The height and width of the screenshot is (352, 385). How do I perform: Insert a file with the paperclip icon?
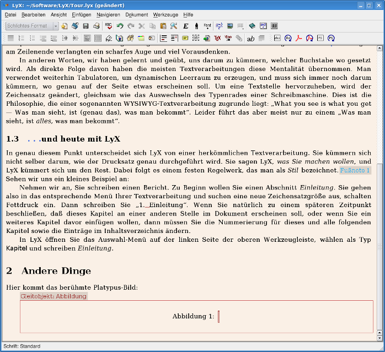point(239,38)
